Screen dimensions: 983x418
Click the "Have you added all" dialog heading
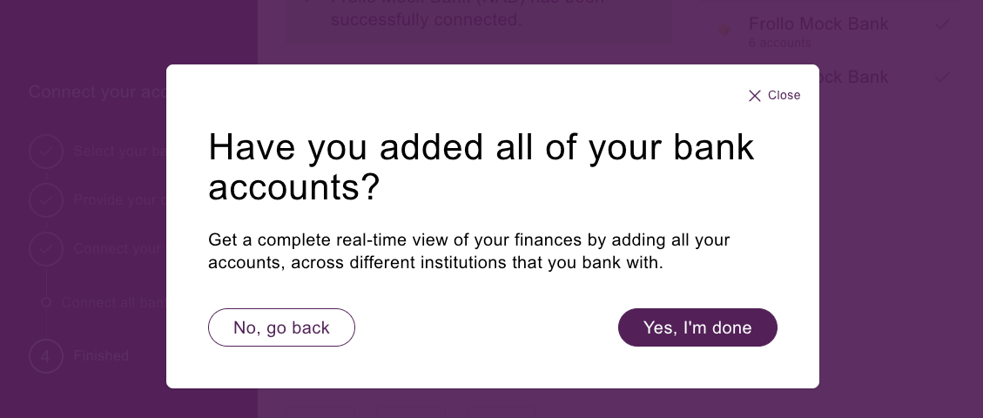coord(481,166)
